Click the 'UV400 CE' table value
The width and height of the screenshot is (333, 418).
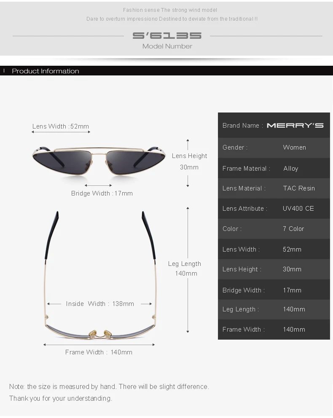[298, 209]
